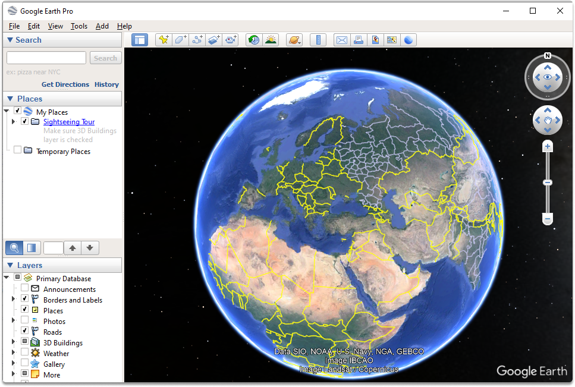575x387 pixels.
Task: Open the Ruler tool
Action: tap(318, 40)
